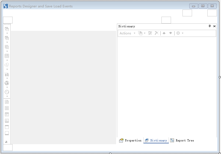Image resolution: width=221 pixels, height=154 pixels.
Task: Select the Maps globe toolbox icon
Action: tap(7, 83)
